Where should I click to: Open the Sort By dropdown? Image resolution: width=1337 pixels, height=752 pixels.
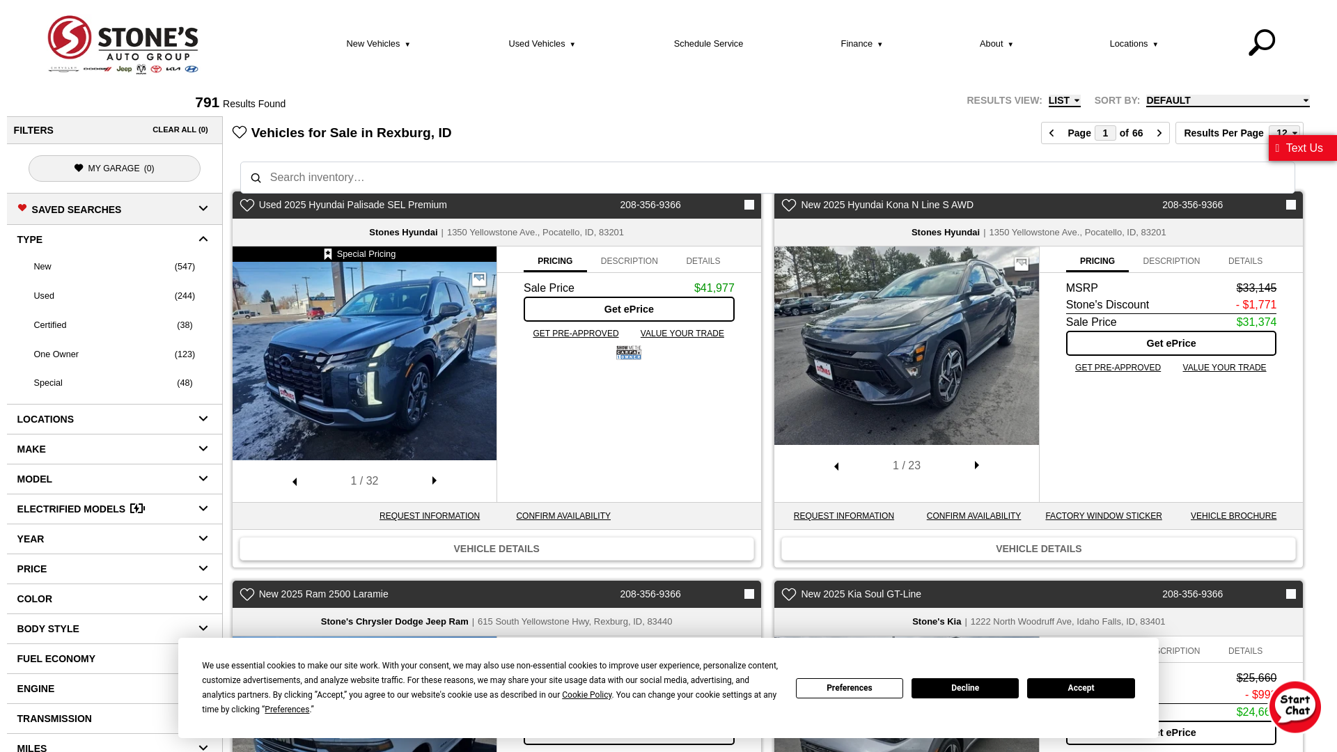point(1228,101)
